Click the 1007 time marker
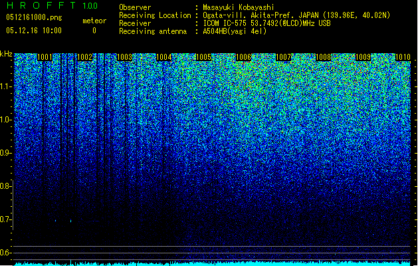Image resolution: width=418 pixels, height=266 pixels. click(x=283, y=57)
